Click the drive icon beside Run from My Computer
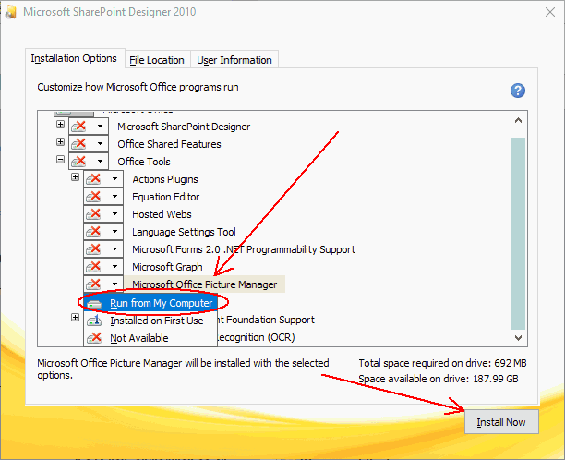The image size is (565, 460). pyautogui.click(x=94, y=304)
